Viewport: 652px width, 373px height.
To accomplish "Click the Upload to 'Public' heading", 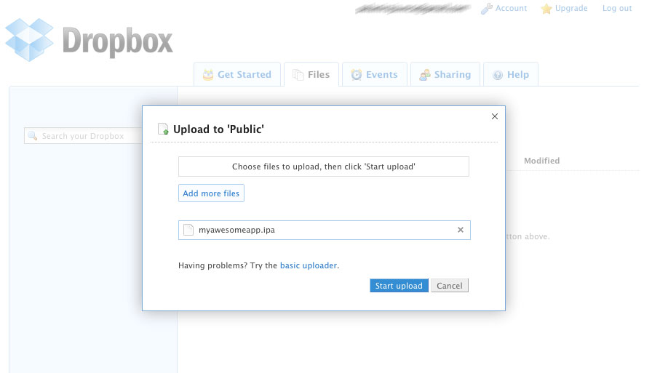I will click(219, 129).
